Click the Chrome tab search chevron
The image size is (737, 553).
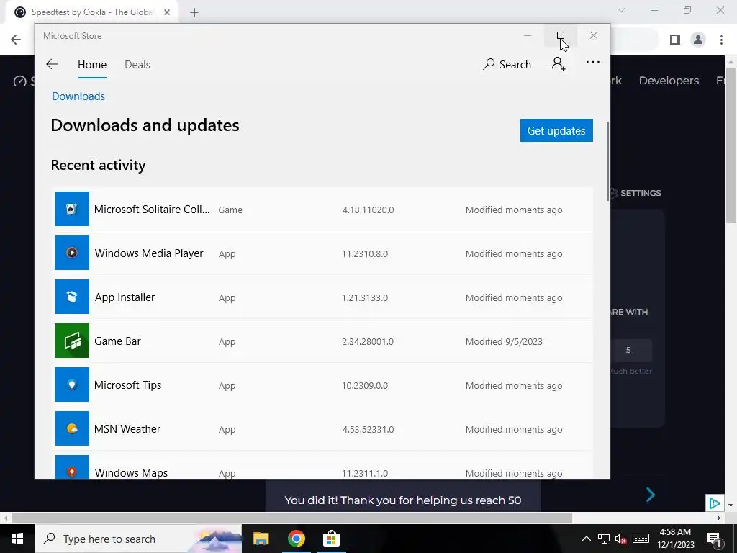[x=621, y=10]
